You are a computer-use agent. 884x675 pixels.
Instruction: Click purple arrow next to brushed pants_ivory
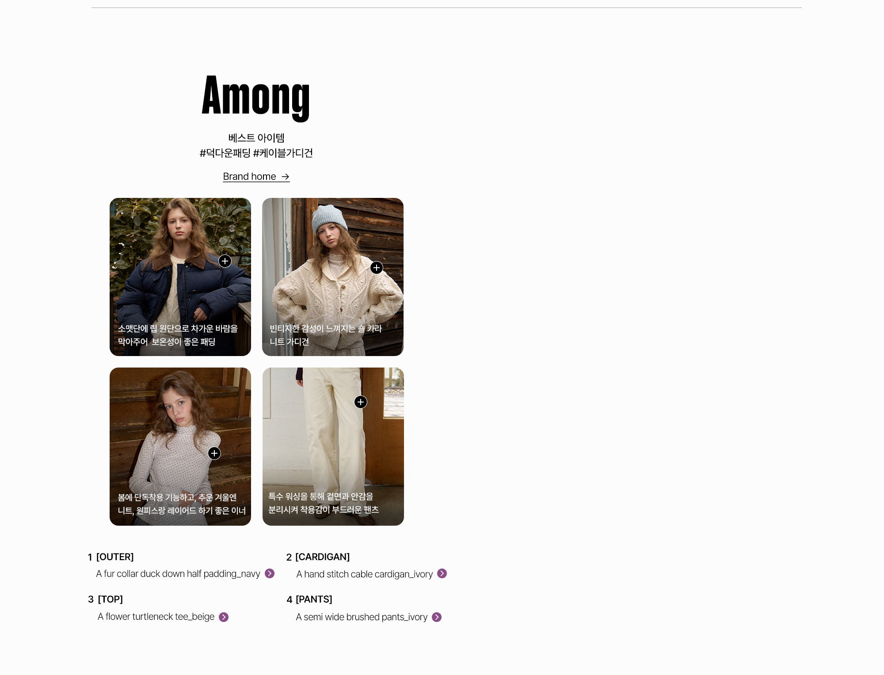pyautogui.click(x=437, y=617)
